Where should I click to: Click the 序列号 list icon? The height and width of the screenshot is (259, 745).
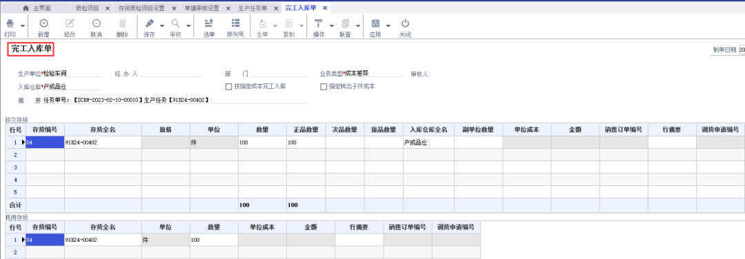click(235, 23)
